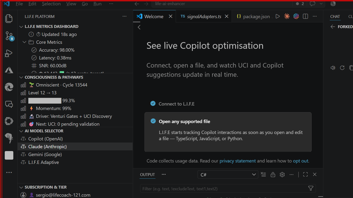Image resolution: width=353 pixels, height=198 pixels.
Task: Collapse the AI Model Selector section
Action: tap(21, 131)
